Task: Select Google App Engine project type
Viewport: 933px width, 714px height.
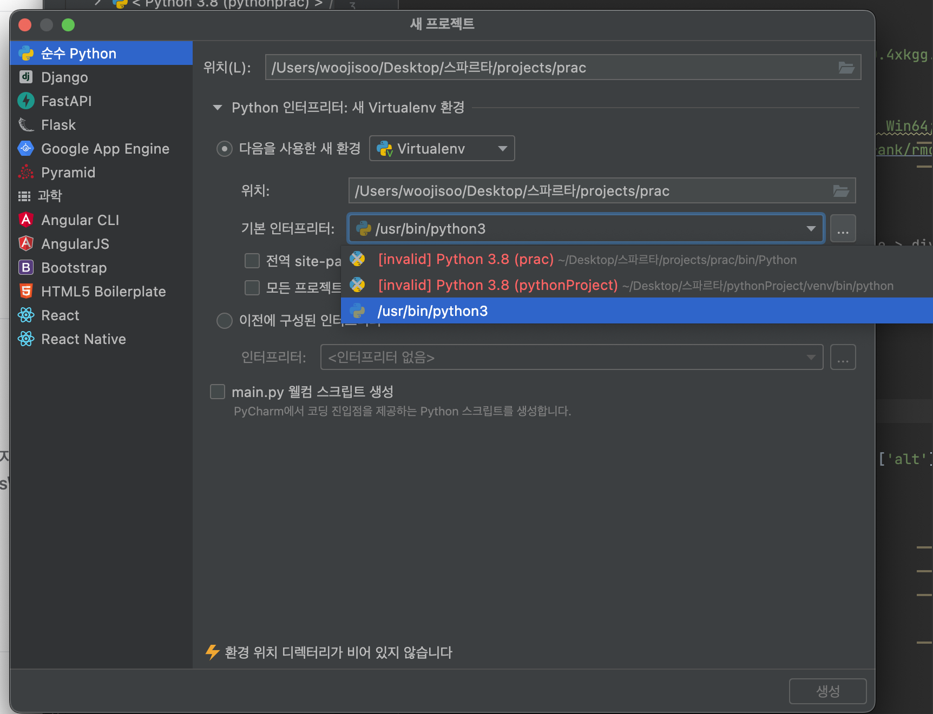Action: 101,148
